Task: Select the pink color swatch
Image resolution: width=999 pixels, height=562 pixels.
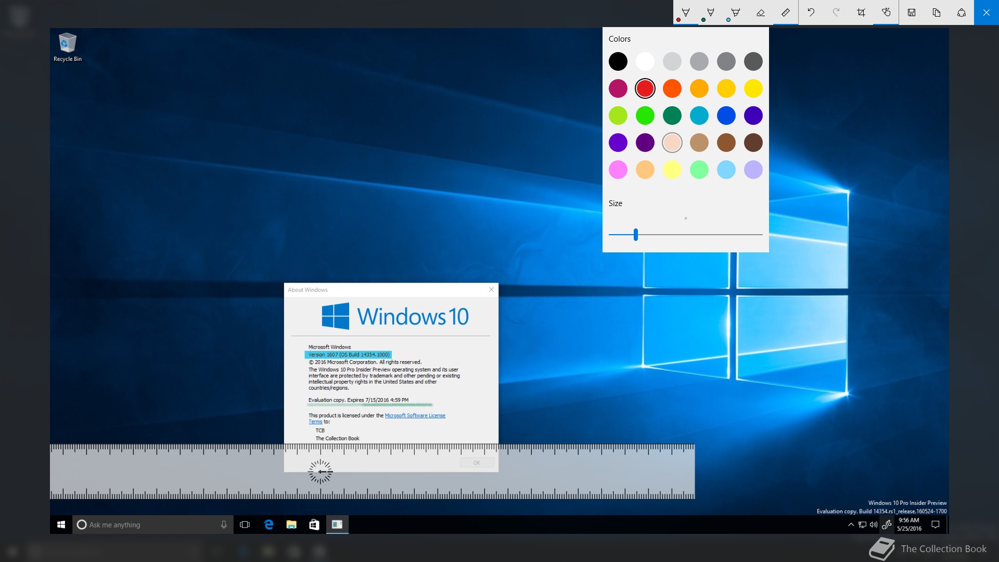Action: 618,170
